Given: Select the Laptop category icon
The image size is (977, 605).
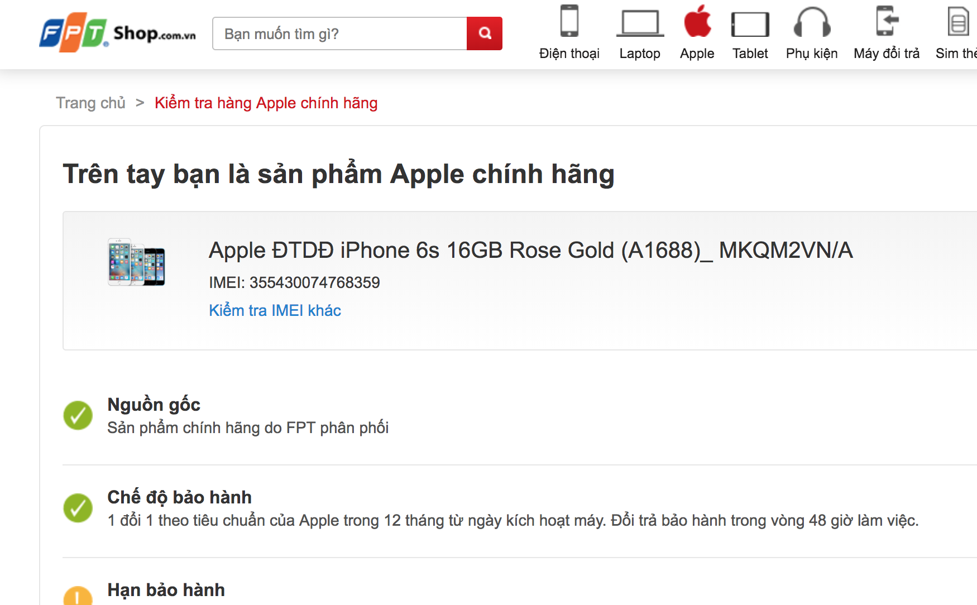Looking at the screenshot, I should (x=640, y=23).
